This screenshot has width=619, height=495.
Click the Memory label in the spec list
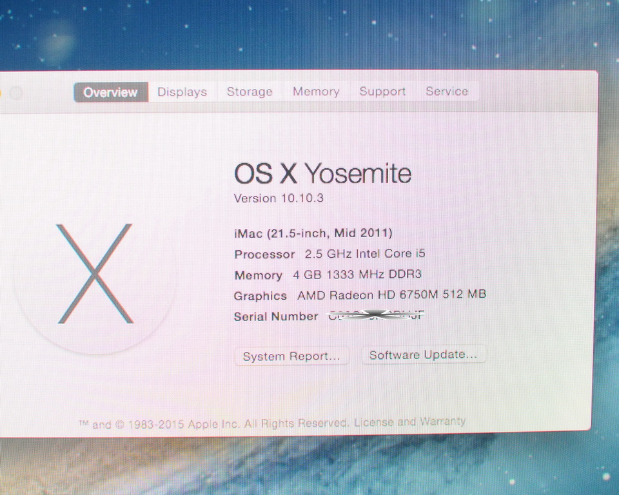click(x=258, y=275)
